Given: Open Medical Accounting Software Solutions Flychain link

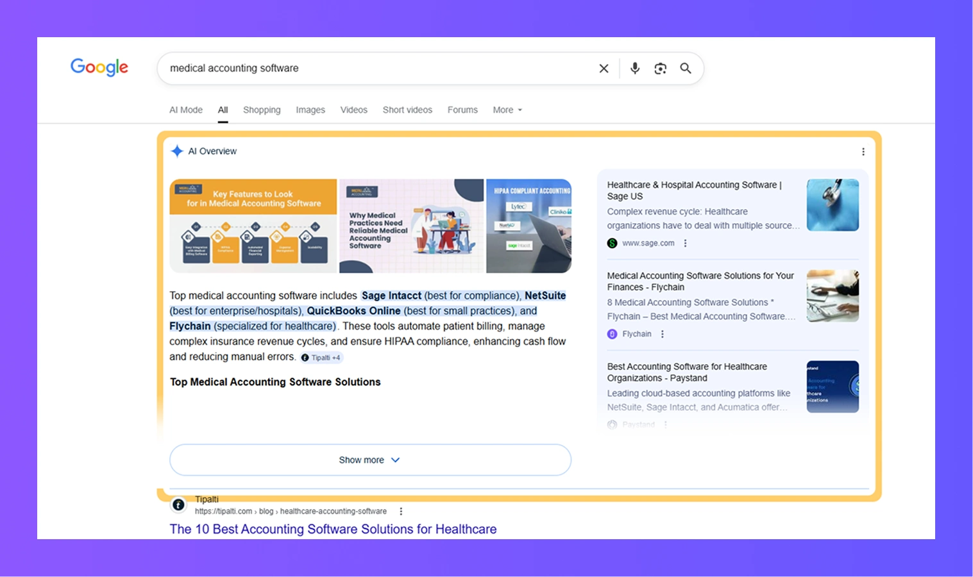Looking at the screenshot, I should [x=700, y=281].
